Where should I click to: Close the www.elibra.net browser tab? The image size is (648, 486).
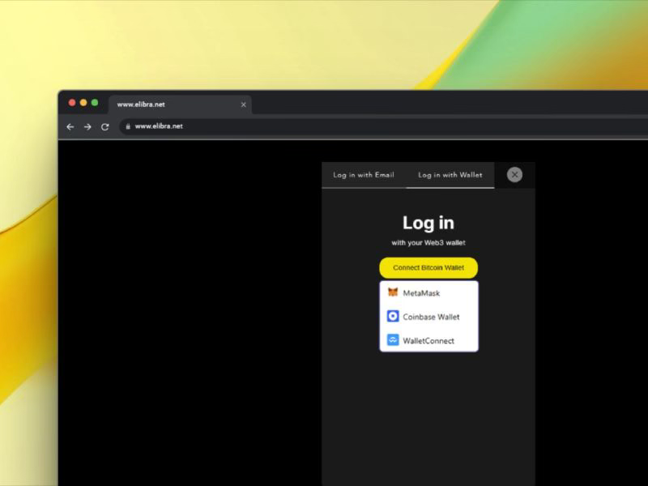[x=243, y=104]
